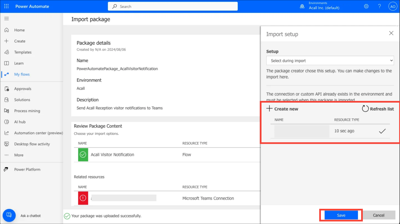Open the AO account avatar

[x=393, y=6]
